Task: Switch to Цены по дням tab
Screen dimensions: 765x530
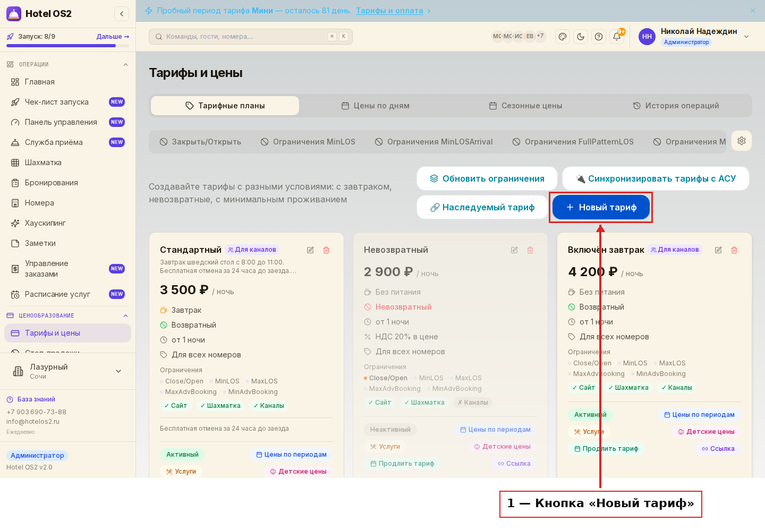Action: (x=376, y=106)
